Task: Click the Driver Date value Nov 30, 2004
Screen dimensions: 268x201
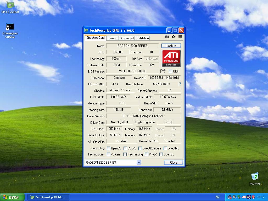Action: pyautogui.click(x=119, y=122)
